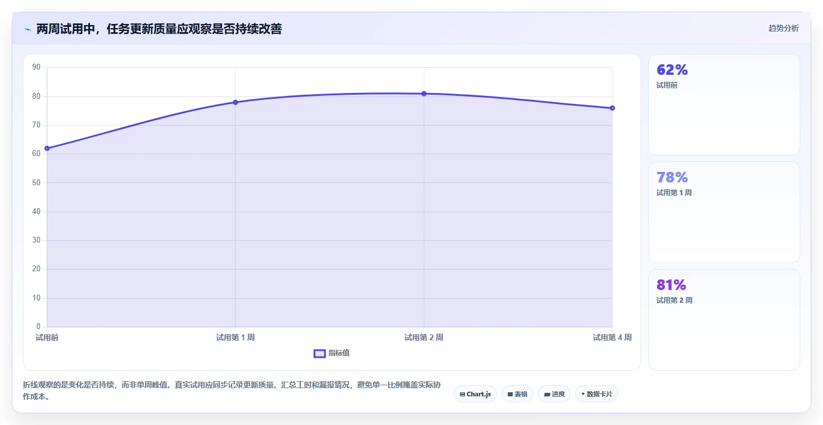The width and height of the screenshot is (823, 425).
Task: Click the data point at 试用第 2 周
Action: [x=424, y=94]
